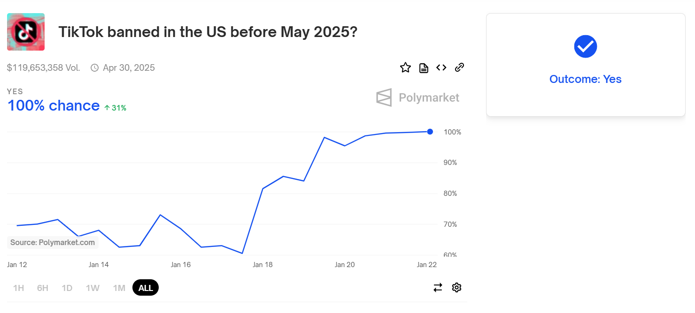Screen dimensions: 695x313
Task: Select the ALL time range
Action: pos(146,288)
